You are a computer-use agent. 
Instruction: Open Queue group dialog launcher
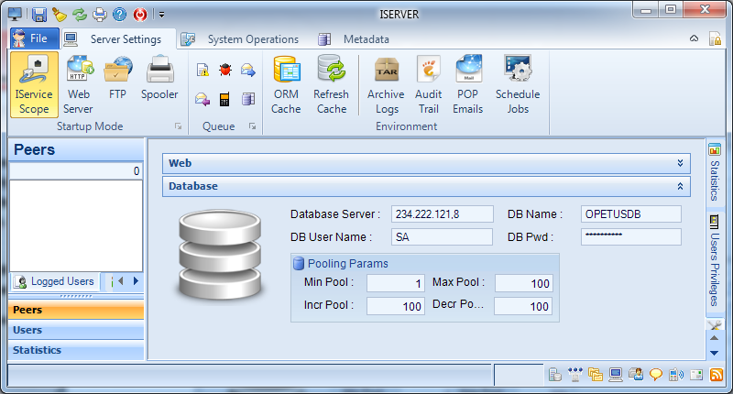(253, 126)
